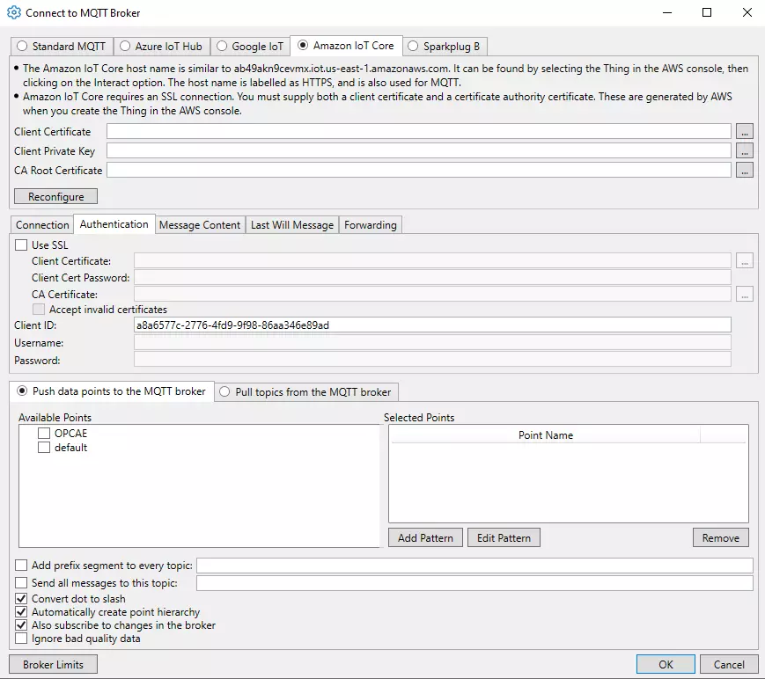765x679 pixels.
Task: Click the Client Private Key path field
Action: click(x=419, y=150)
